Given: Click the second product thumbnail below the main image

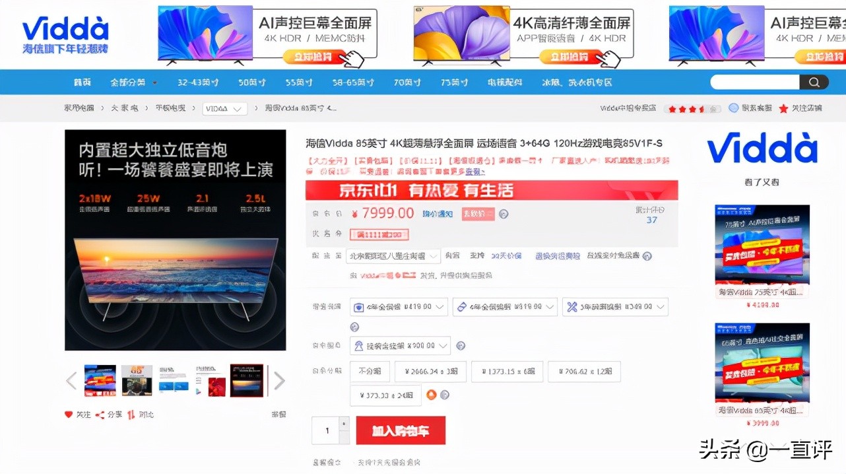Looking at the screenshot, I should 136,380.
